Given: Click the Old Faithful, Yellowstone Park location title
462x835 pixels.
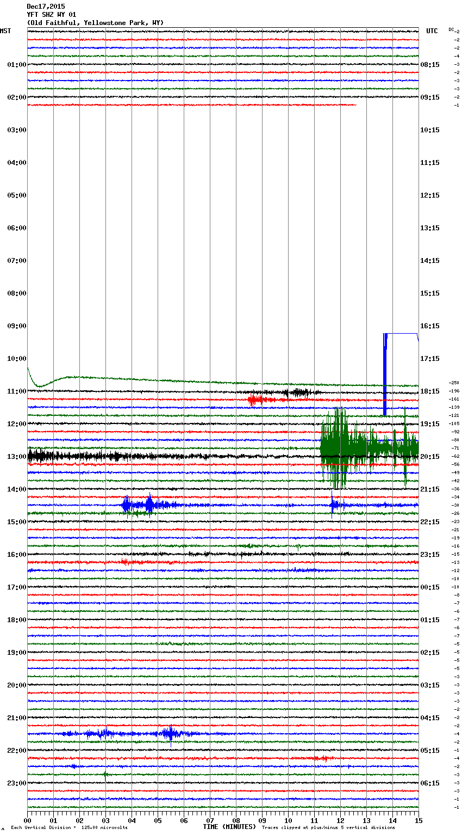Looking at the screenshot, I should coord(95,23).
